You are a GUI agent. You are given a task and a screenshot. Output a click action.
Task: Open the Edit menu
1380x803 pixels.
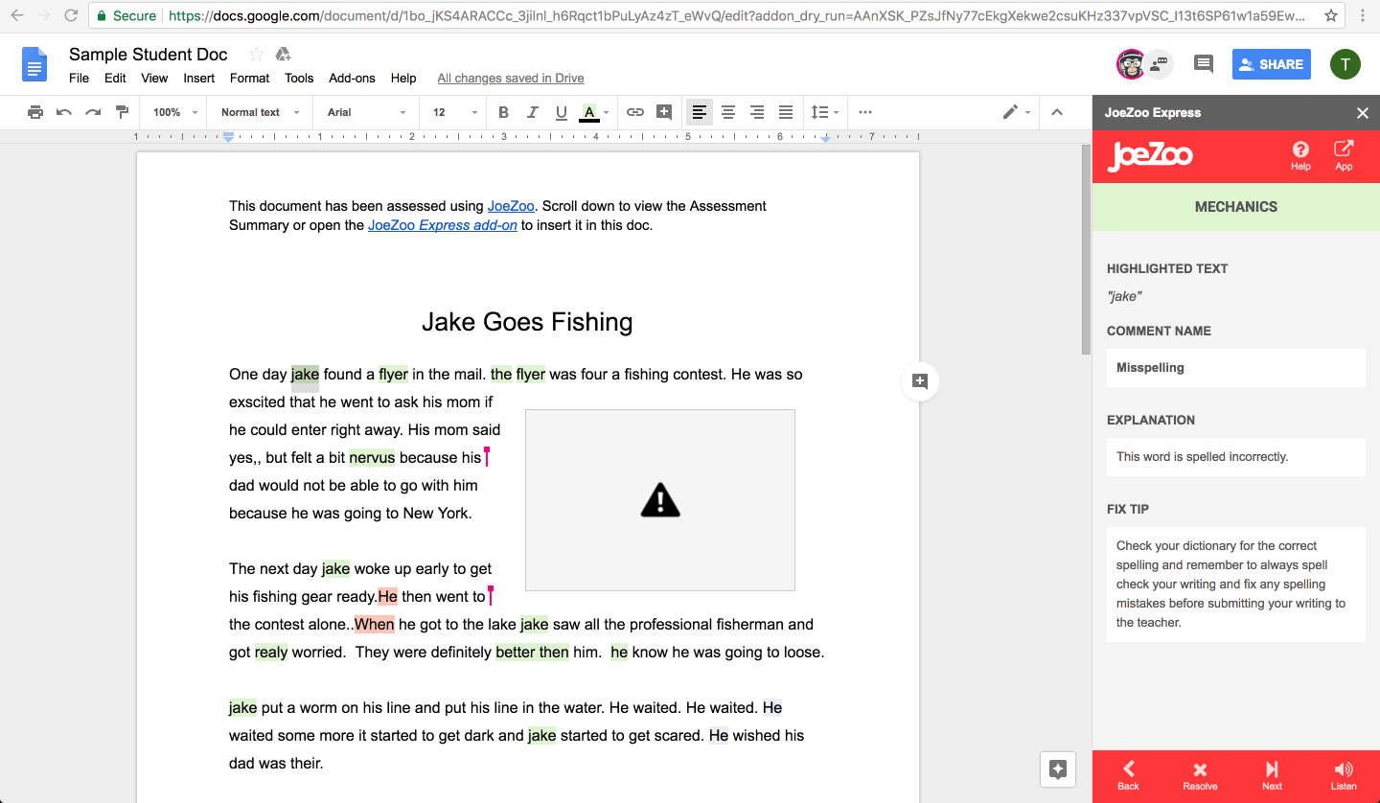click(115, 79)
